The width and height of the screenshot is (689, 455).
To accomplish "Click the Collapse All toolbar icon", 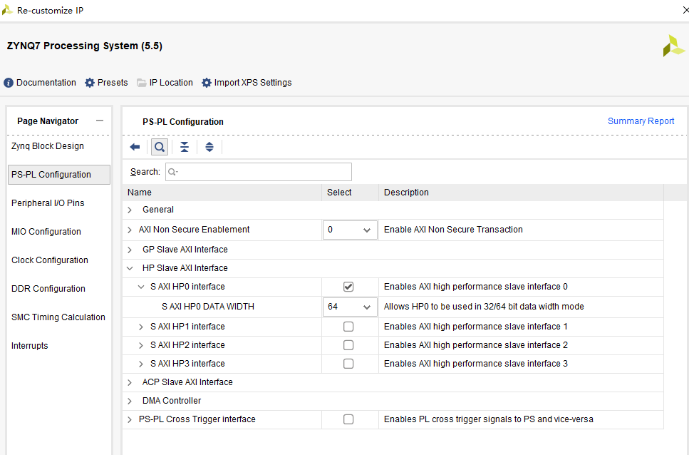I will point(185,147).
